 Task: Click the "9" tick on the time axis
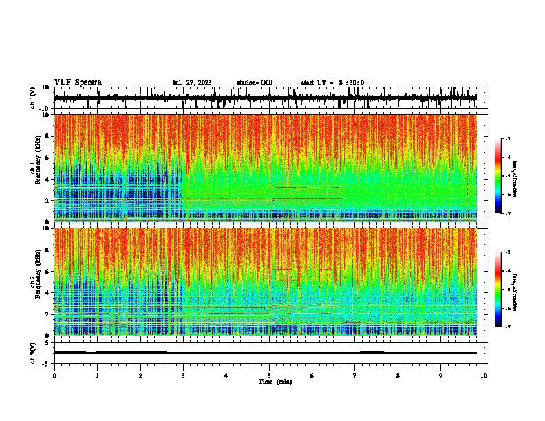[x=440, y=376]
